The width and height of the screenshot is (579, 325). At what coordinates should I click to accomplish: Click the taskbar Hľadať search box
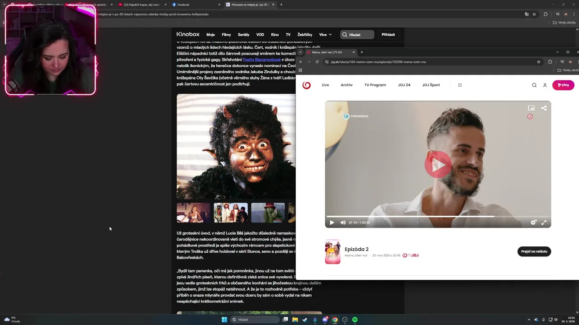255,320
